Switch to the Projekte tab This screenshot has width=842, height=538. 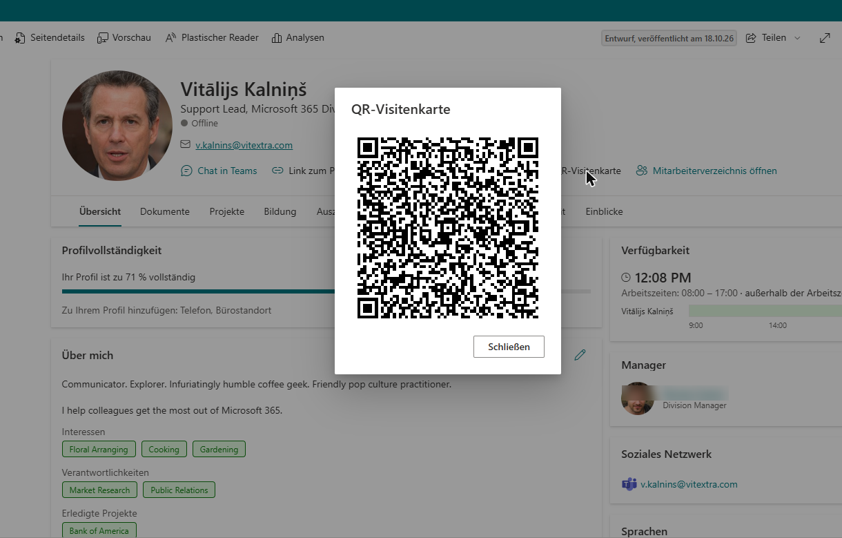click(x=227, y=212)
